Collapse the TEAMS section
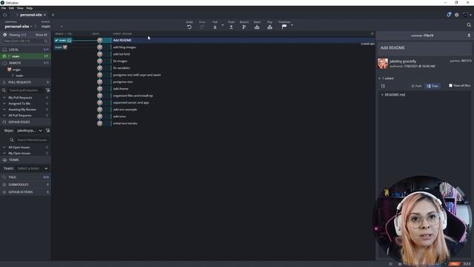The image size is (474, 267). pyautogui.click(x=25, y=160)
